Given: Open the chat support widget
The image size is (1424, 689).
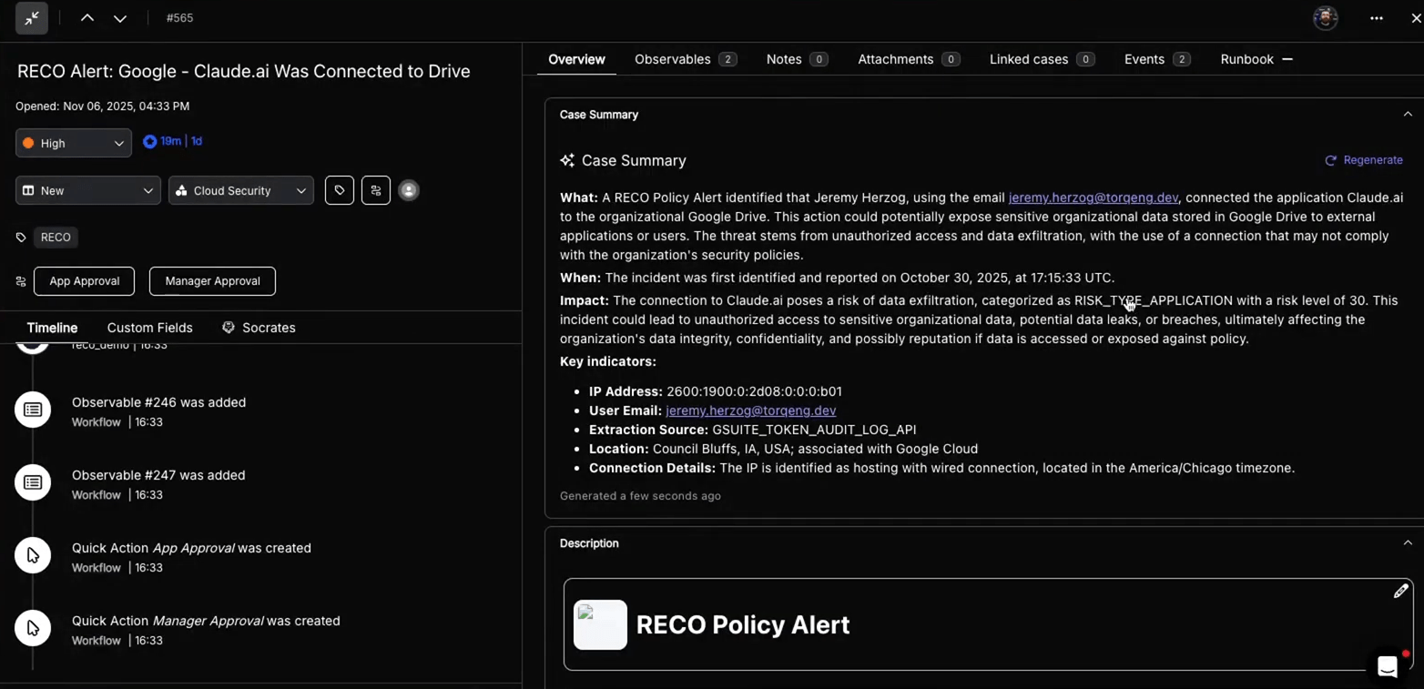Looking at the screenshot, I should pyautogui.click(x=1387, y=666).
